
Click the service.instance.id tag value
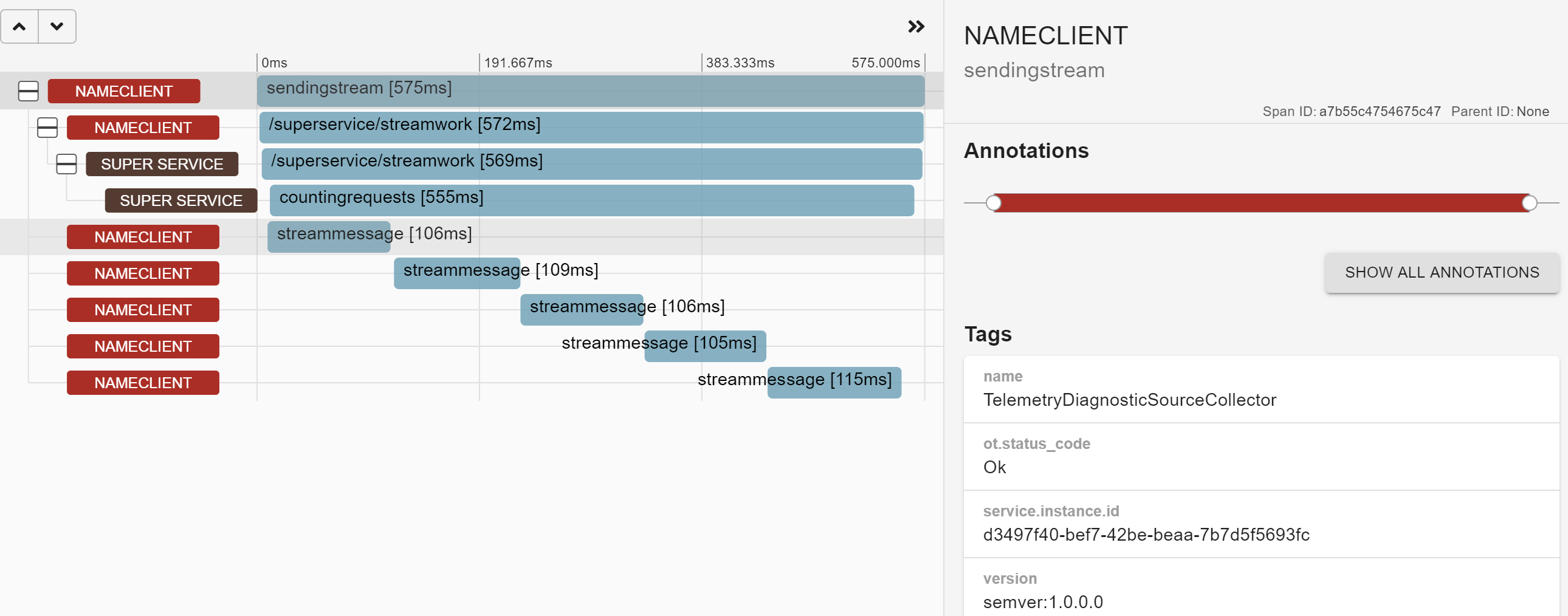coord(1146,535)
